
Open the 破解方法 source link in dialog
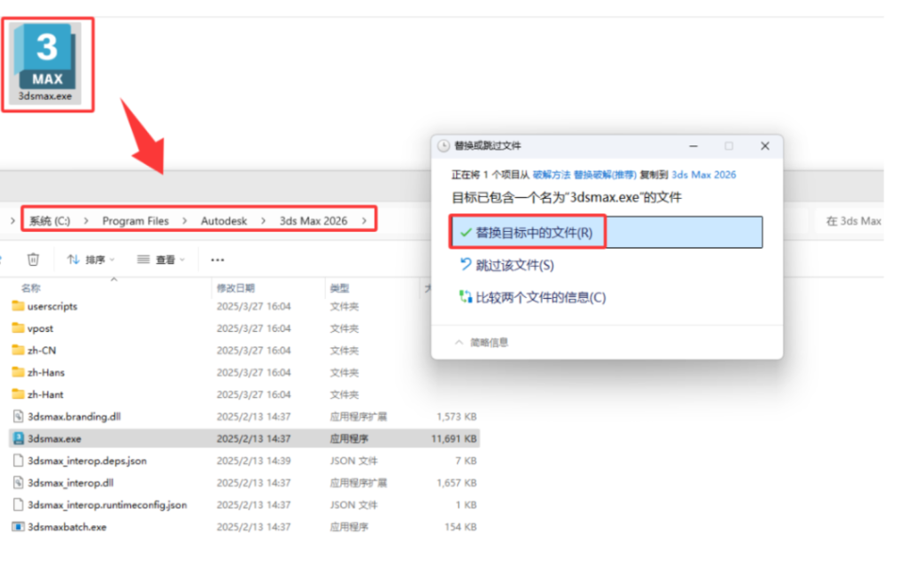(x=551, y=175)
